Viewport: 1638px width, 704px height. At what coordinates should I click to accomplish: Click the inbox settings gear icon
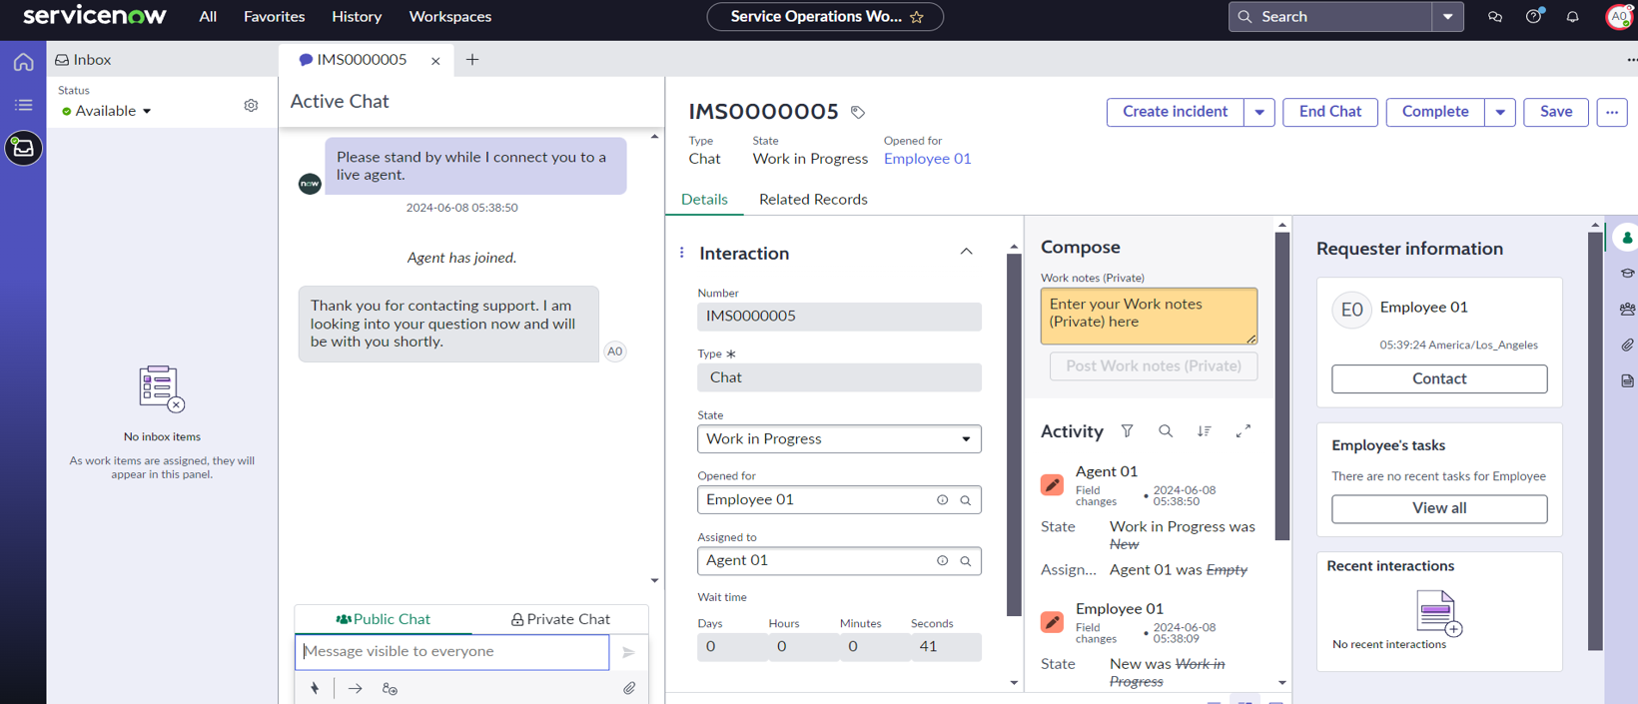point(251,106)
